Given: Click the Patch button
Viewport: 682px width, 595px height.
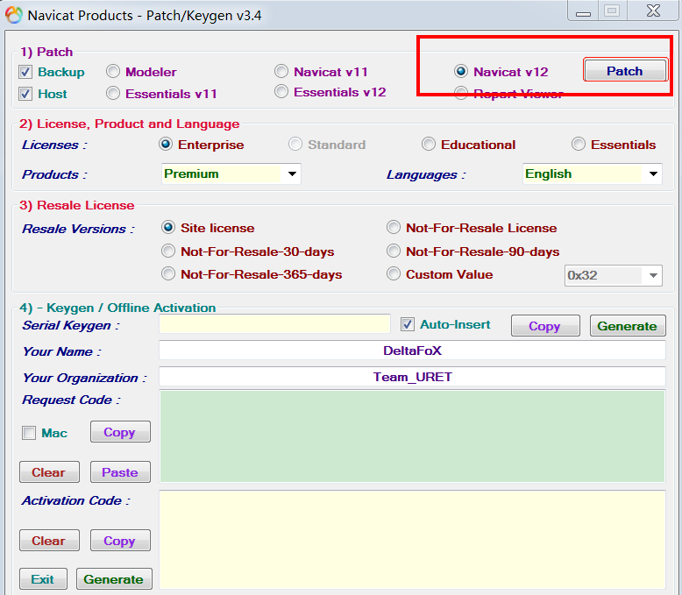Looking at the screenshot, I should tap(625, 70).
